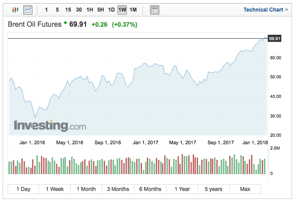Viewport: 296px width, 203px height.
Task: Click the 69.91 current price label
Action: point(275,39)
